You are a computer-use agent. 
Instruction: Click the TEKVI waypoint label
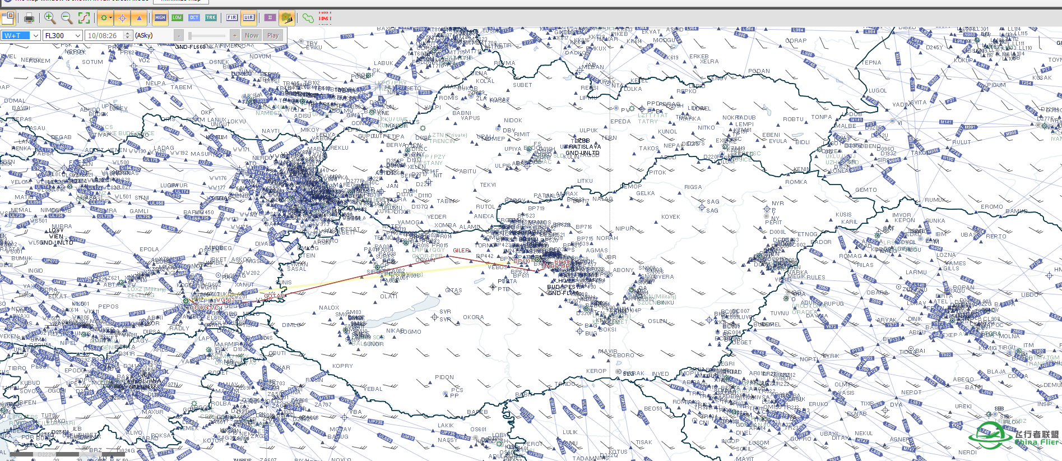488,185
